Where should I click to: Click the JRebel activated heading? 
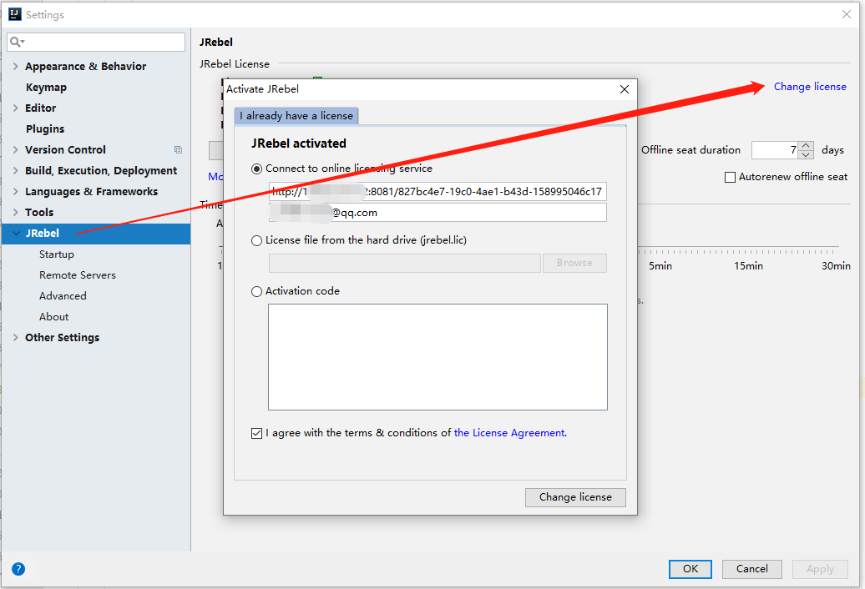point(298,143)
